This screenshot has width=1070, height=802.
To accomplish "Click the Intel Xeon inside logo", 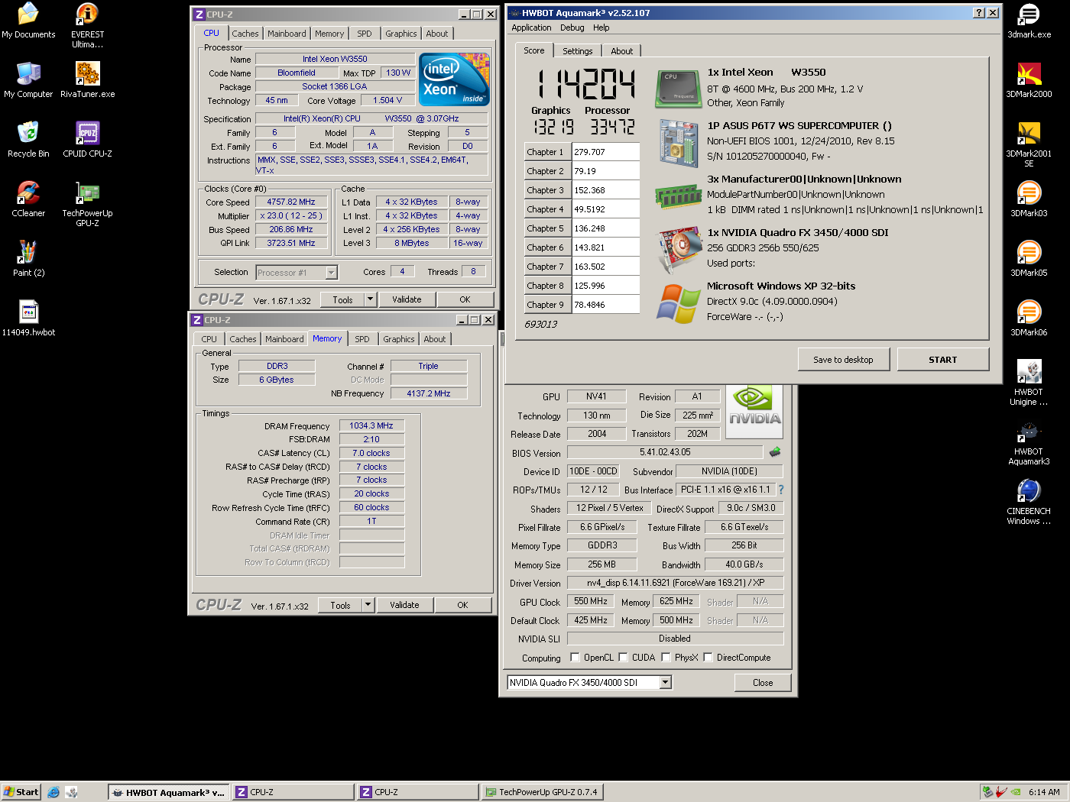I will pos(455,79).
